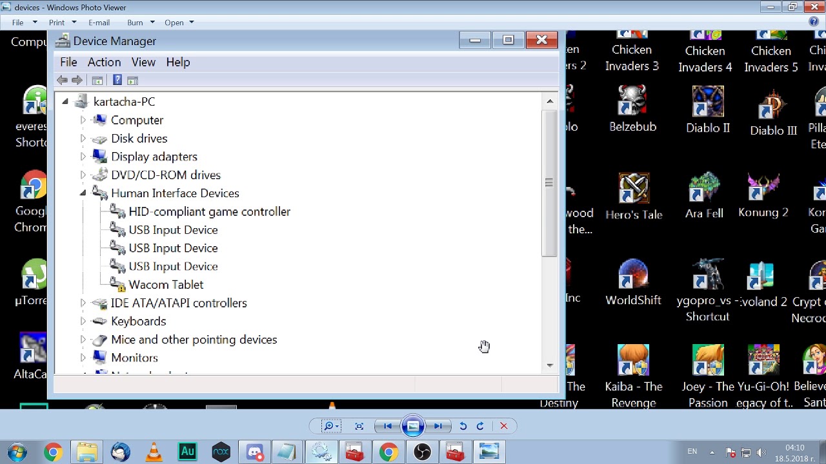The height and width of the screenshot is (464, 826).
Task: Select HID-compliant game controller entry
Action: (209, 211)
